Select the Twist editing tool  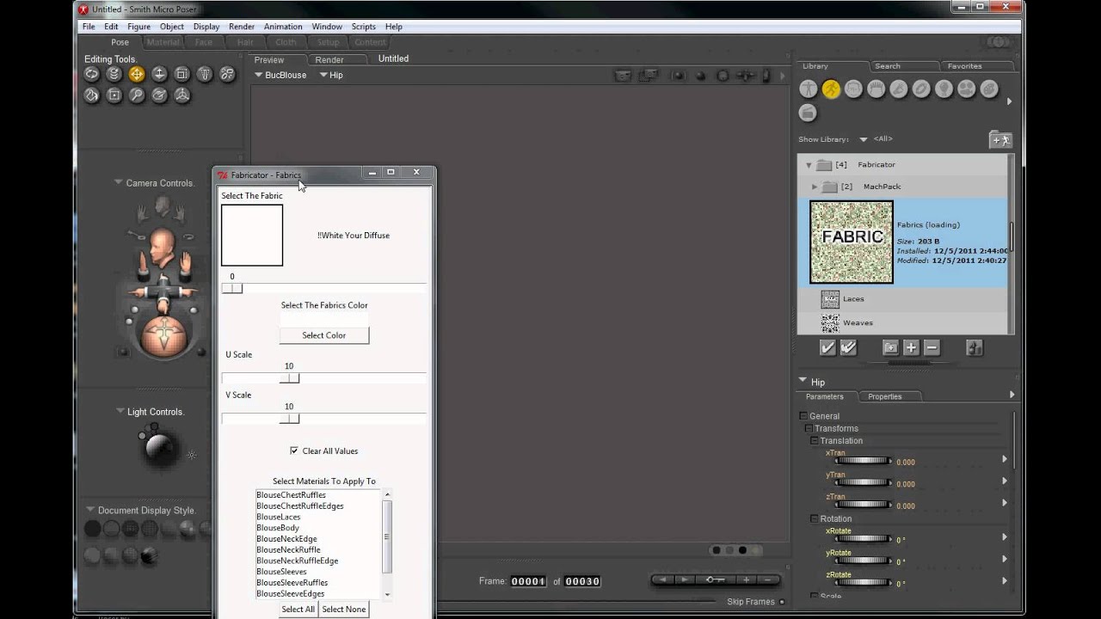tap(114, 74)
